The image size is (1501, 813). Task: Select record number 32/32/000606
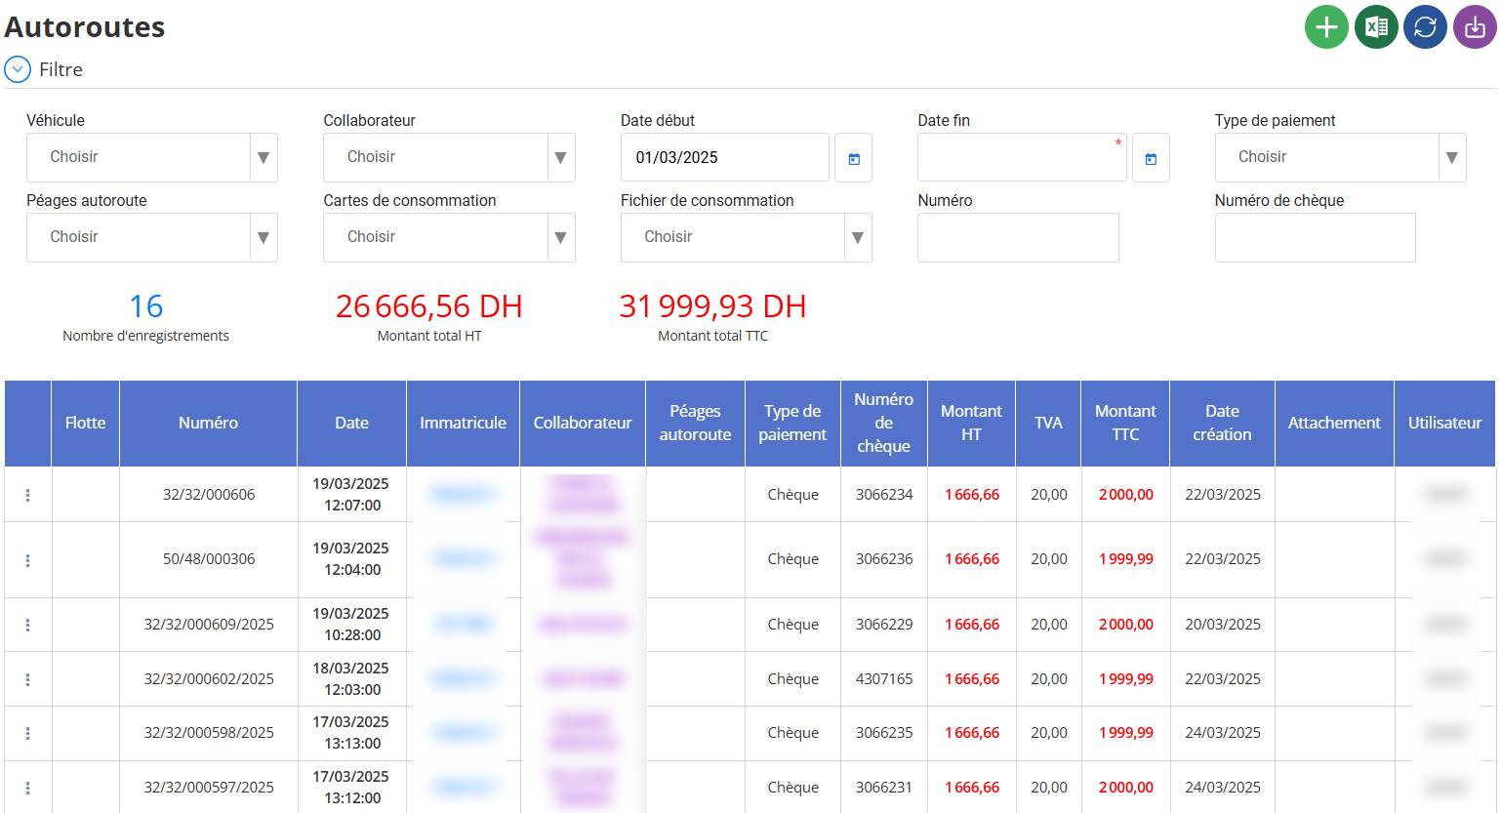[x=209, y=495]
